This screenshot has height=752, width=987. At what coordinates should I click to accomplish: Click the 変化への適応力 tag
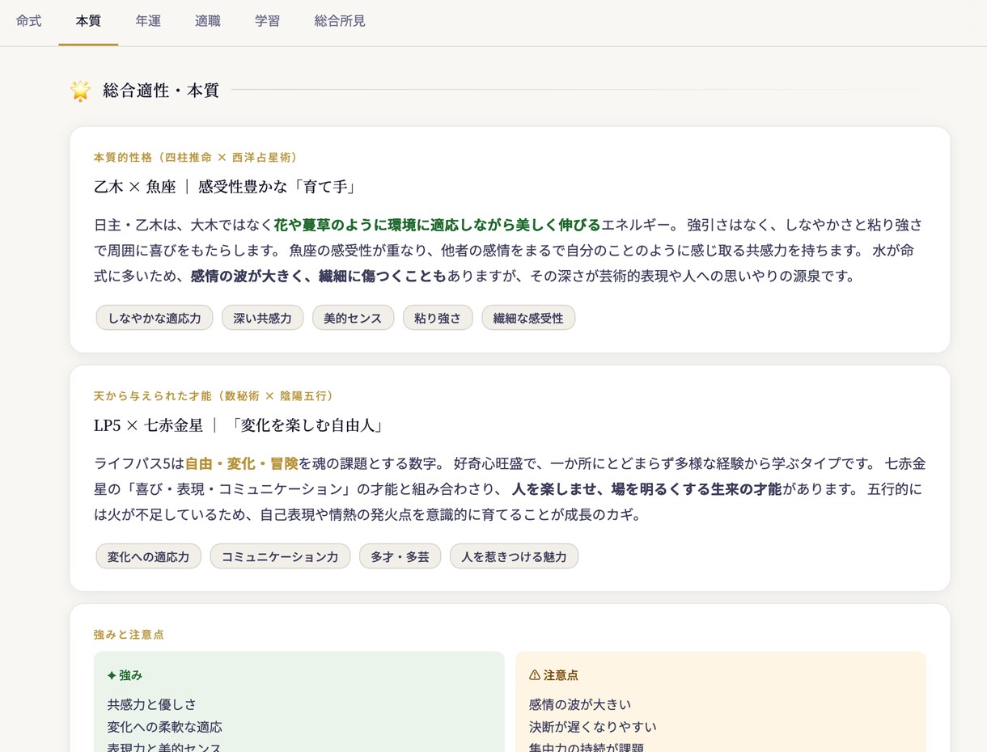coord(148,556)
